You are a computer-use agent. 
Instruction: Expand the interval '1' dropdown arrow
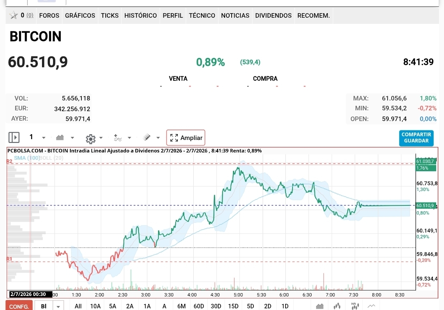tap(44, 138)
